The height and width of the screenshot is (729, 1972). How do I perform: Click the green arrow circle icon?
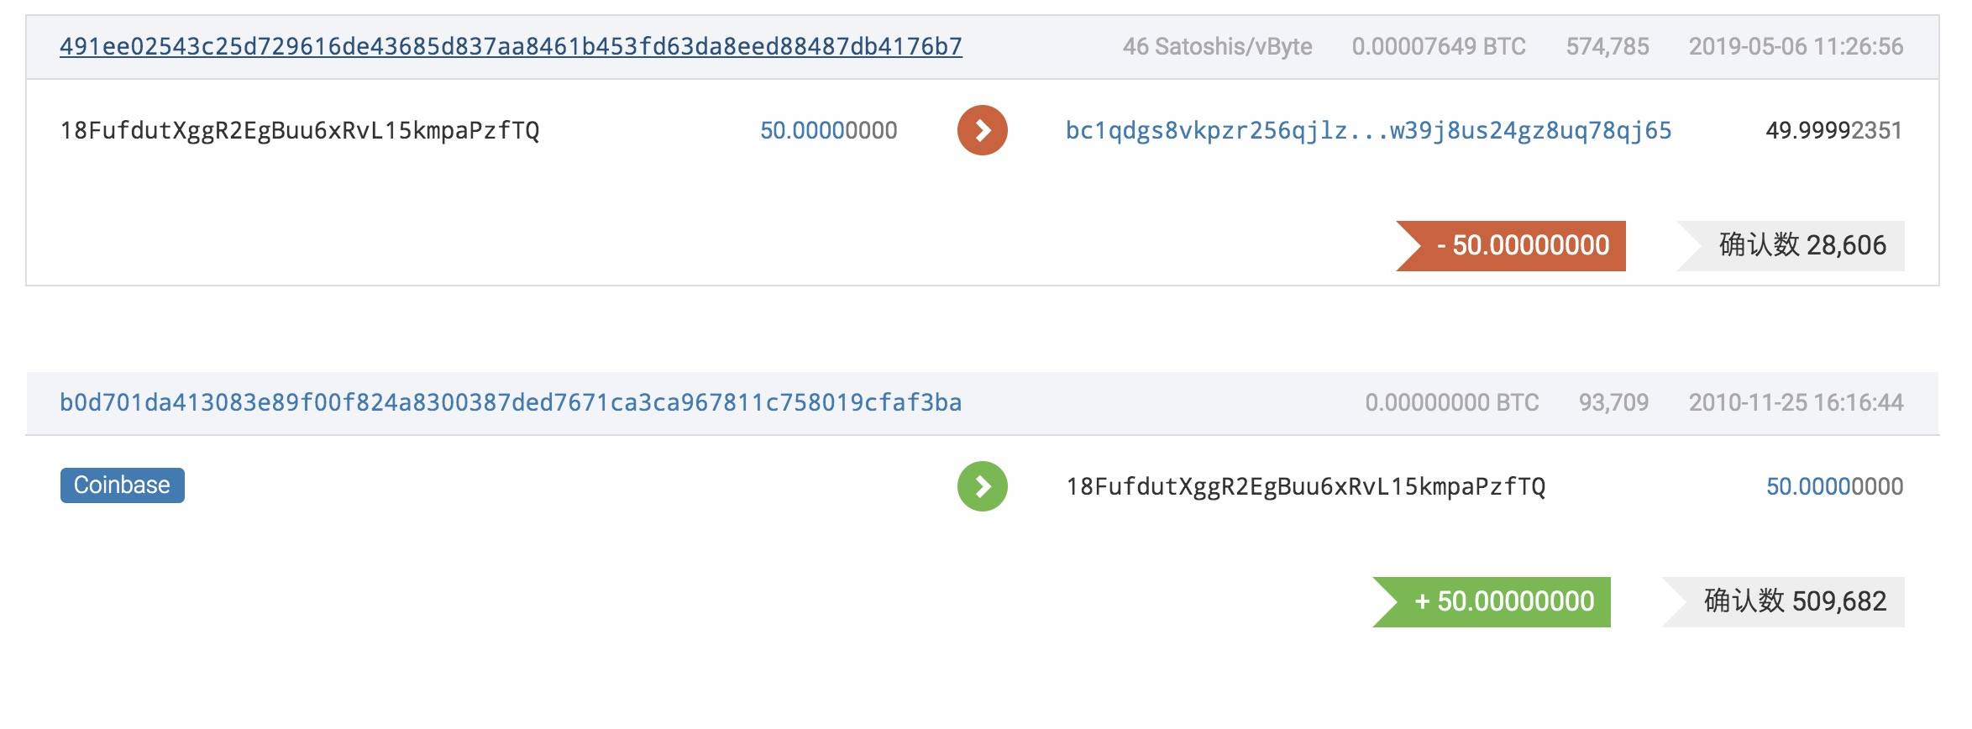[982, 486]
